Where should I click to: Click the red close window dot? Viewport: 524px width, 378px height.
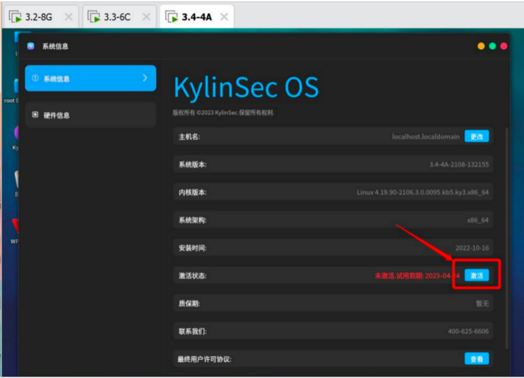click(x=504, y=46)
